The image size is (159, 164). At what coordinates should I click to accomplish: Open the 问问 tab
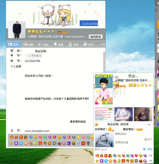(x=88, y=44)
